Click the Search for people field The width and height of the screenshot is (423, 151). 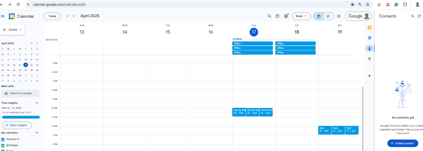tap(20, 93)
